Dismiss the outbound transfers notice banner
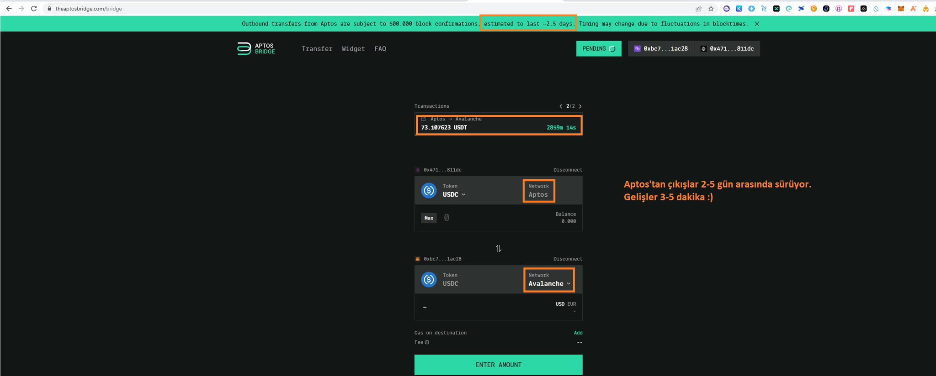 (757, 24)
